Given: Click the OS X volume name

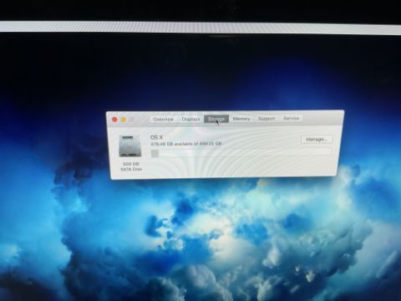Looking at the screenshot, I should [x=156, y=137].
